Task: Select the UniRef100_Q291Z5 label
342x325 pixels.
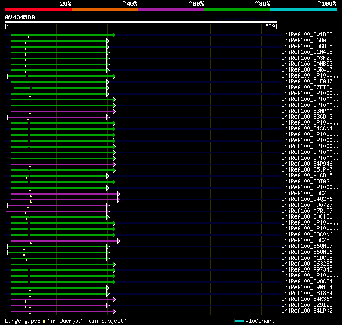Action: [x=307, y=305]
